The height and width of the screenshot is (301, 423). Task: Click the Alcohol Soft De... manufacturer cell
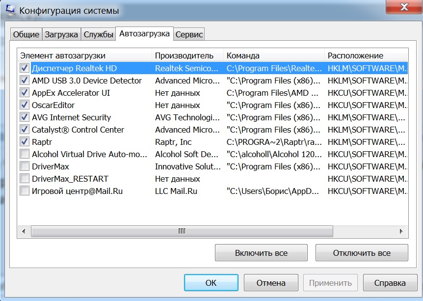(186, 154)
